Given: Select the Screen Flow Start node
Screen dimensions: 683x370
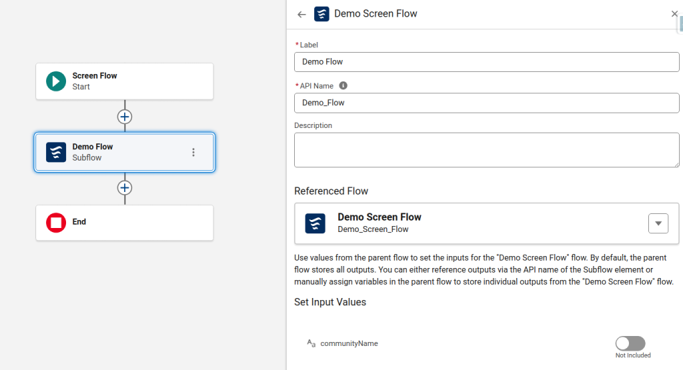Looking at the screenshot, I should pos(125,81).
